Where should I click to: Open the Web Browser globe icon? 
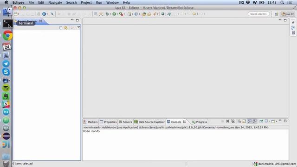[162, 14]
